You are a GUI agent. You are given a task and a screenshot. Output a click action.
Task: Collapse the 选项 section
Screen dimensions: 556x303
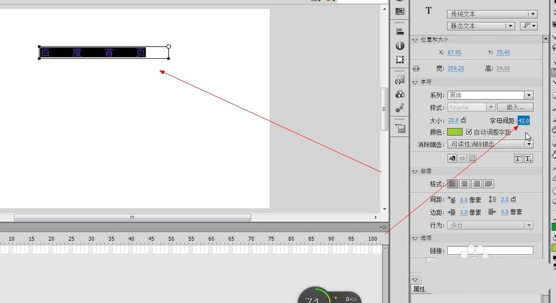point(415,238)
